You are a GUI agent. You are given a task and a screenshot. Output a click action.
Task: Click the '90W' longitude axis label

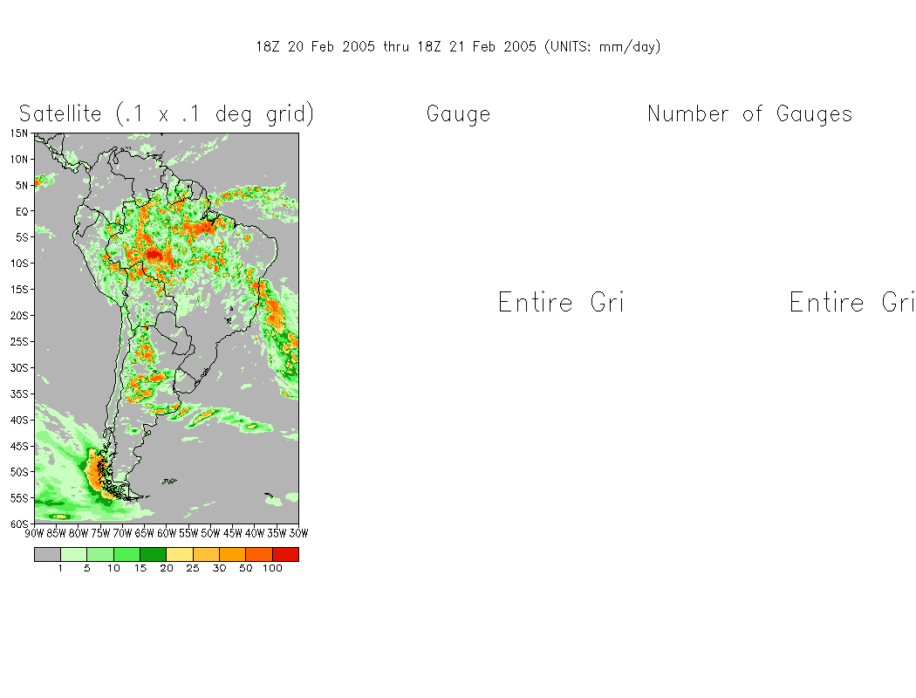(x=35, y=533)
